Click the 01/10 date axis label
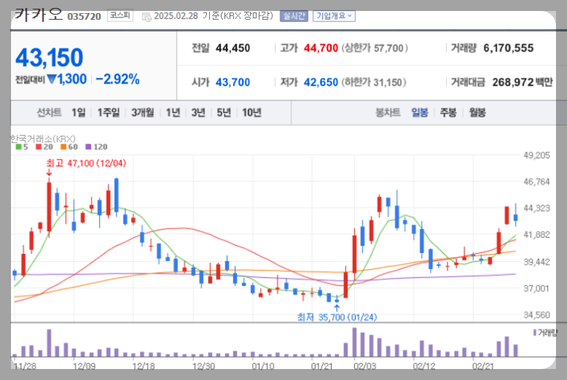This screenshot has height=380, width=567. pyautogui.click(x=263, y=366)
